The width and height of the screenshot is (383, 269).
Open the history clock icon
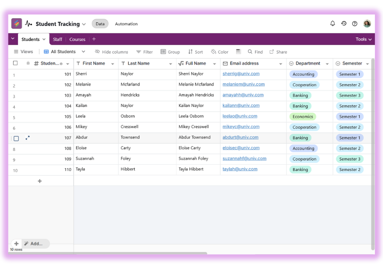click(344, 24)
